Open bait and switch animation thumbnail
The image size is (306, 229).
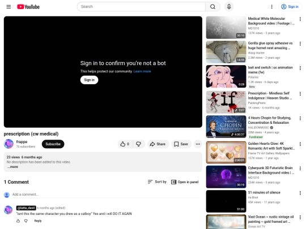(x=226, y=76)
